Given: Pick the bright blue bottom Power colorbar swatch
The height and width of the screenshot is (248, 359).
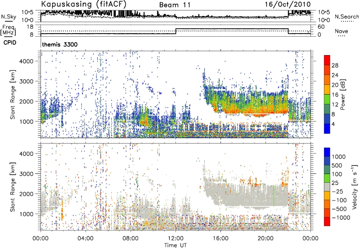Looking at the screenshot, I should coord(327,129).
